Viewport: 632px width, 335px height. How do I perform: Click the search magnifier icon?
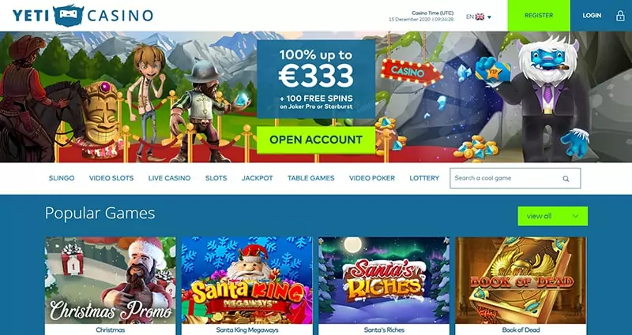[566, 179]
